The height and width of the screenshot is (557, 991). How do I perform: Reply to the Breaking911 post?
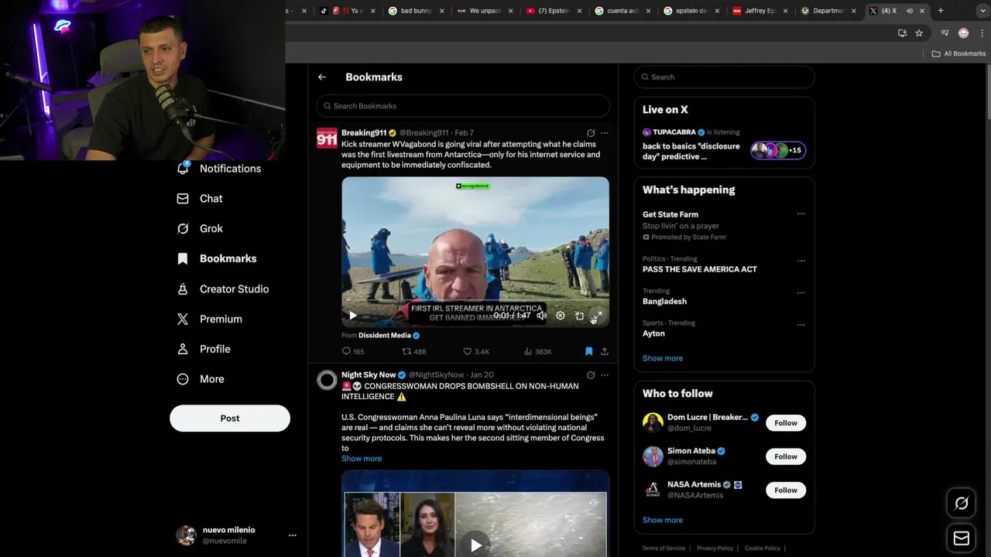point(353,351)
